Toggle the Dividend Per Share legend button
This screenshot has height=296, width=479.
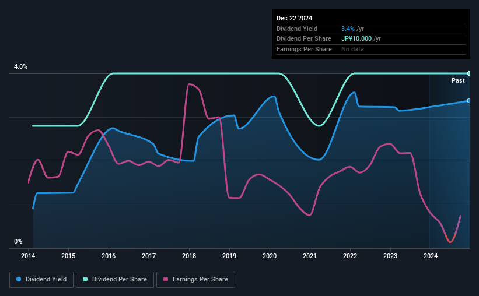coord(115,280)
